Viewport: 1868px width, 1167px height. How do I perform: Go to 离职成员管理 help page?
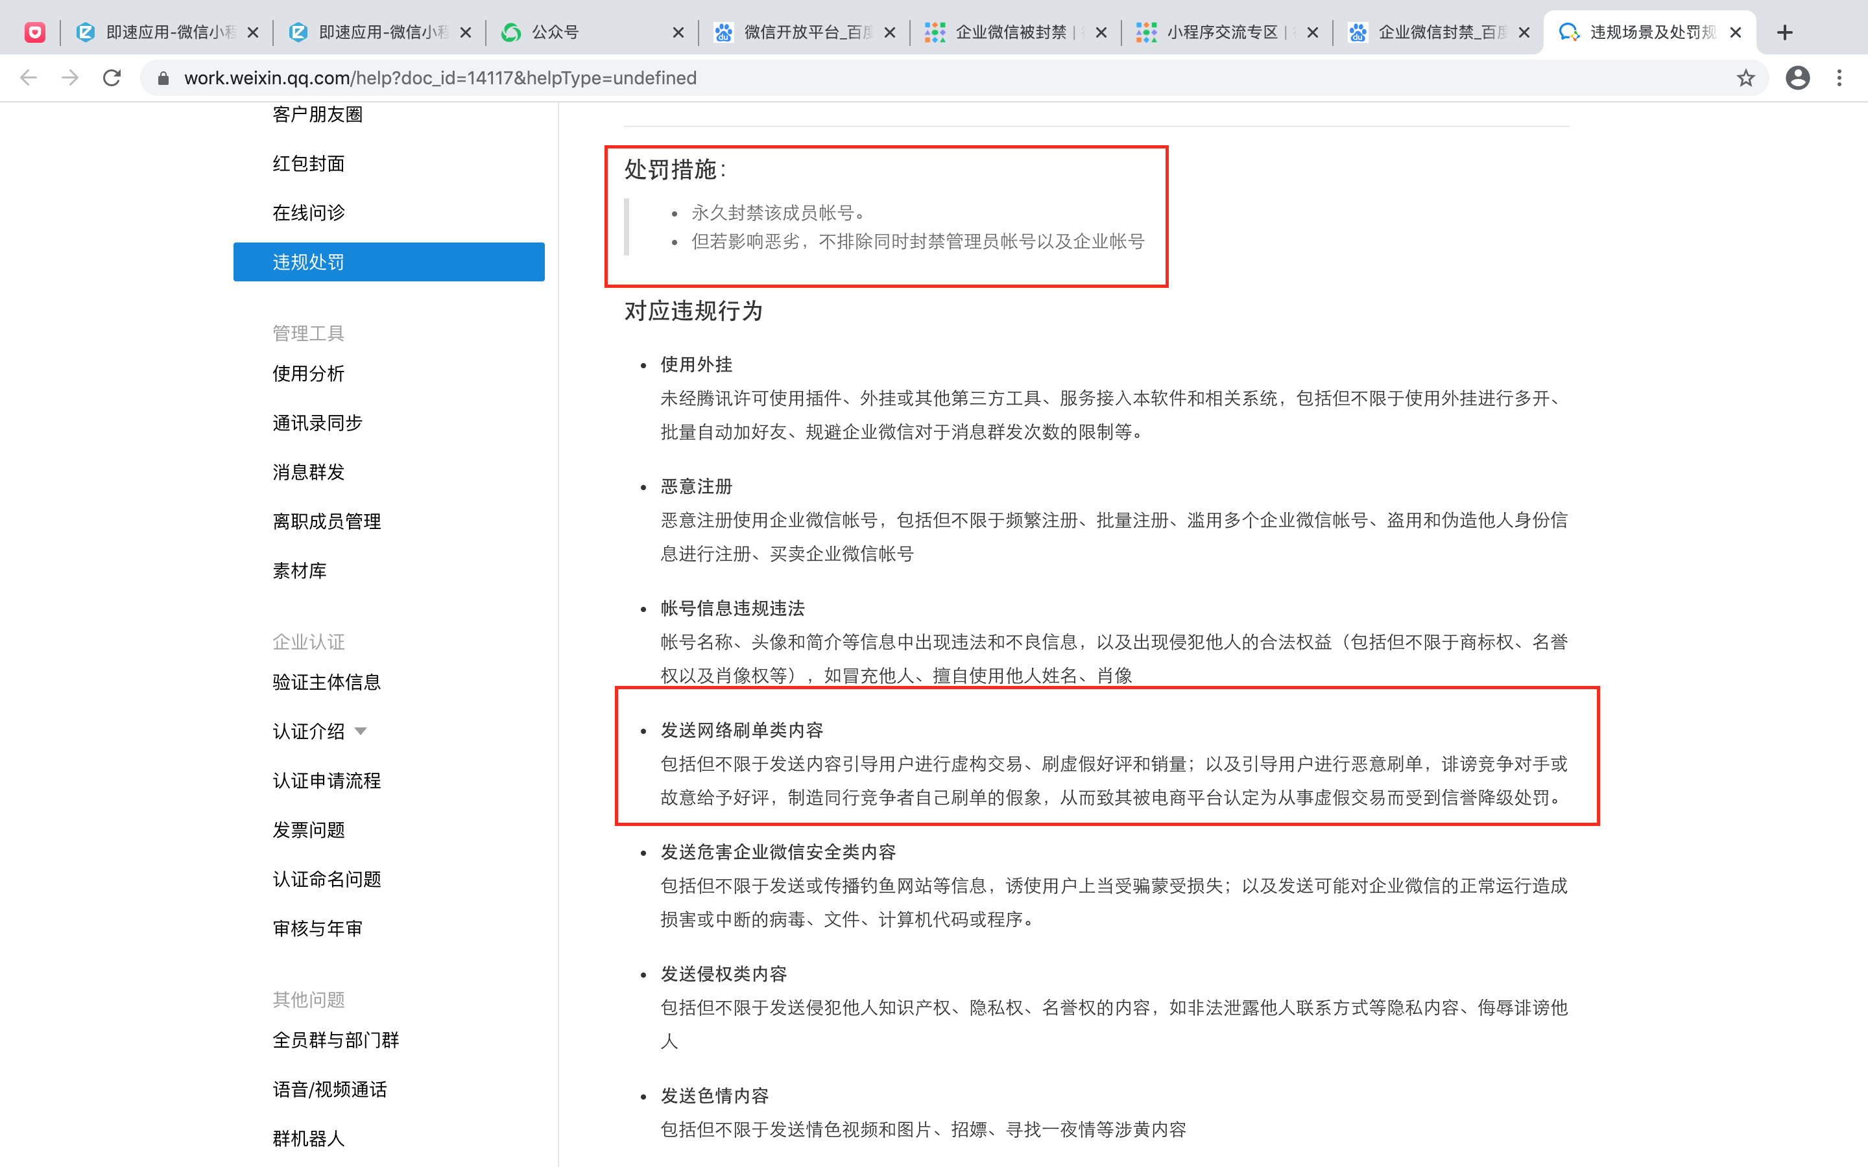(x=326, y=521)
